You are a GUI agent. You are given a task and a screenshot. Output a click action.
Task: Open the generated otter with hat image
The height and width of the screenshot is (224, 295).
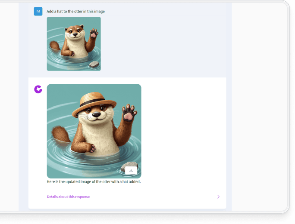click(x=94, y=131)
